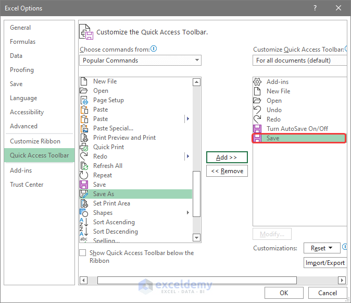Select Add-ins gear icon in toolbar list

(x=257, y=82)
